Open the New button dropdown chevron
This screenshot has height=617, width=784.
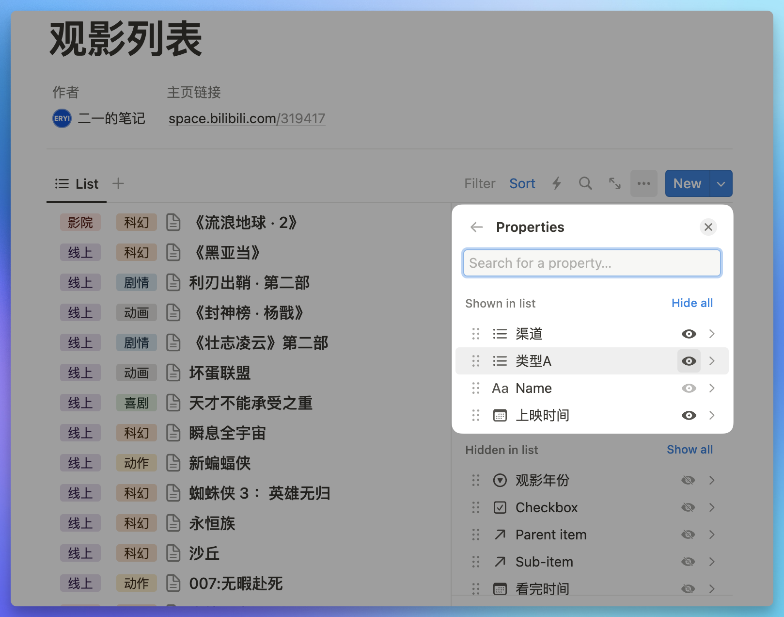click(x=721, y=183)
